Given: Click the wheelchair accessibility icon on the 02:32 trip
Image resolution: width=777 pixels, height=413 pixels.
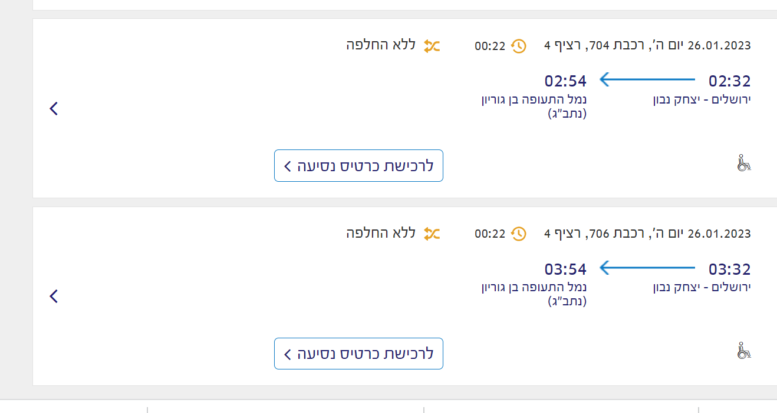Looking at the screenshot, I should (x=744, y=163).
